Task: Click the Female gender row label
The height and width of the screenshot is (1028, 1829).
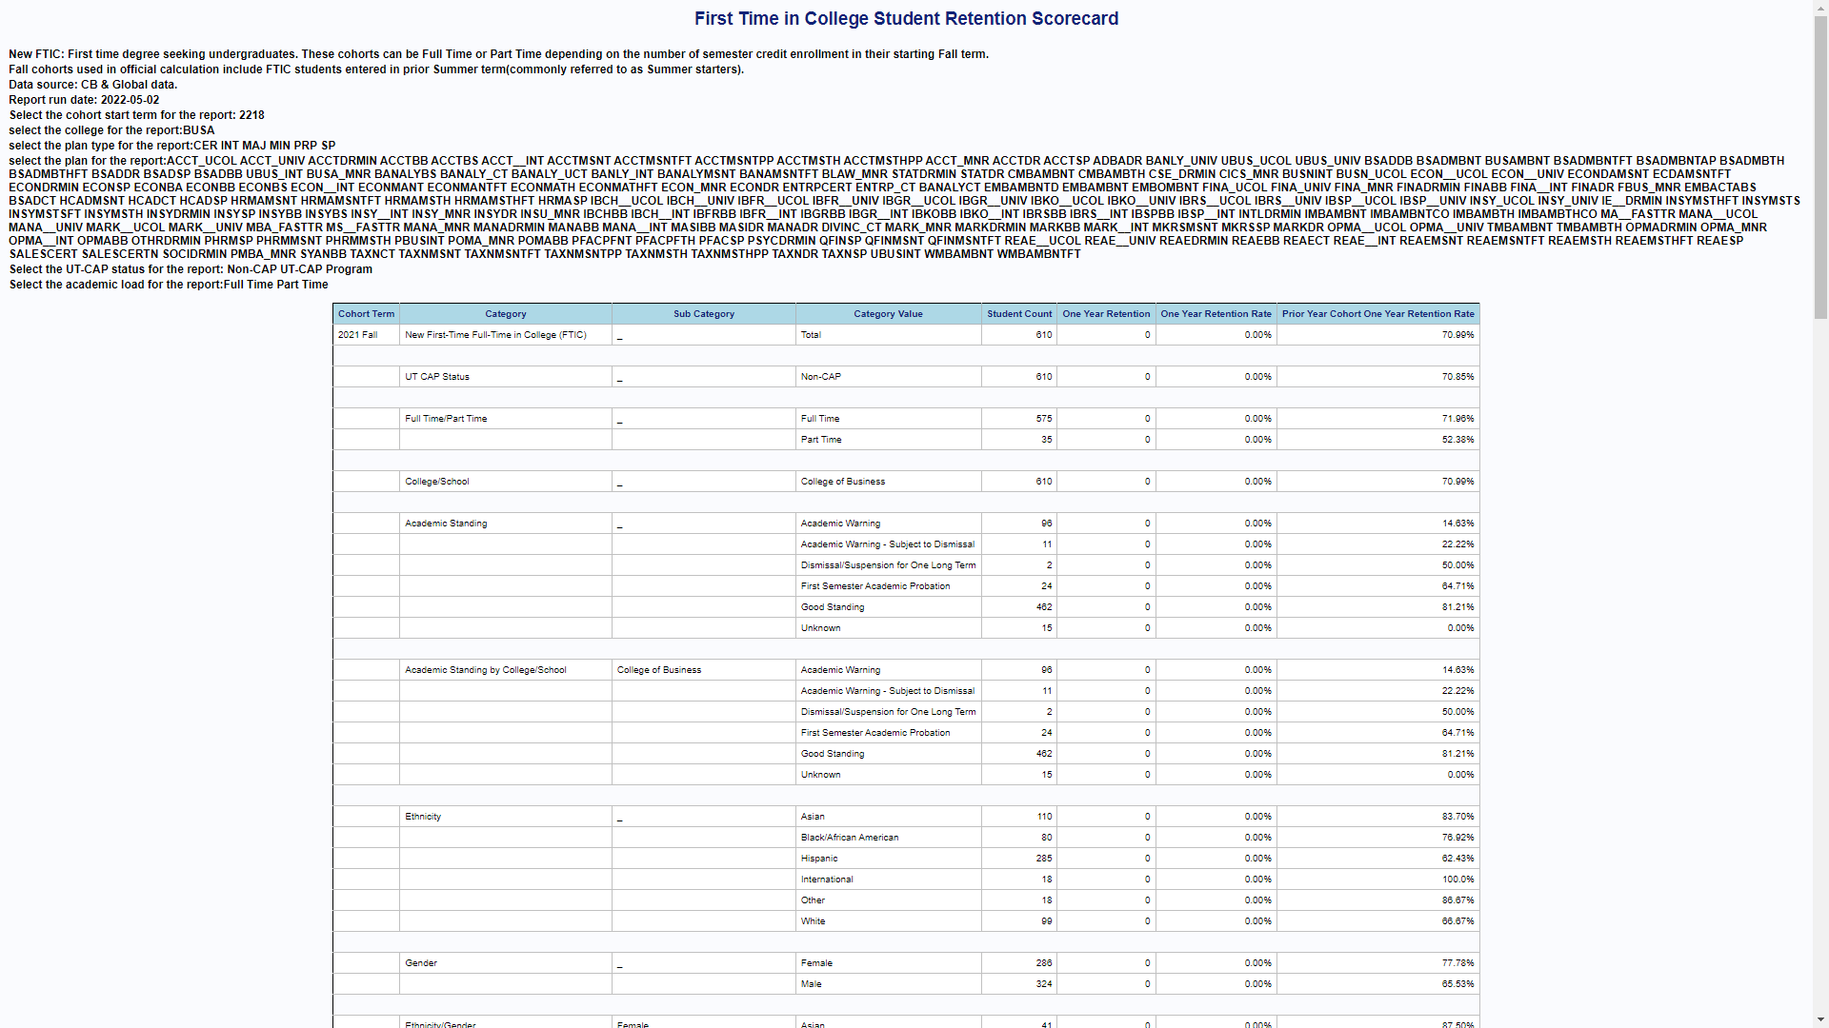Action: (x=816, y=963)
